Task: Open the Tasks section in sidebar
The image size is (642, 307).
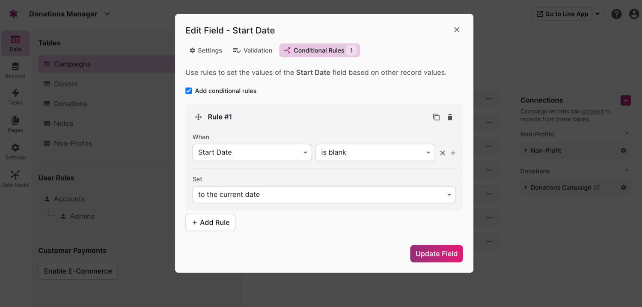Action: tap(15, 96)
